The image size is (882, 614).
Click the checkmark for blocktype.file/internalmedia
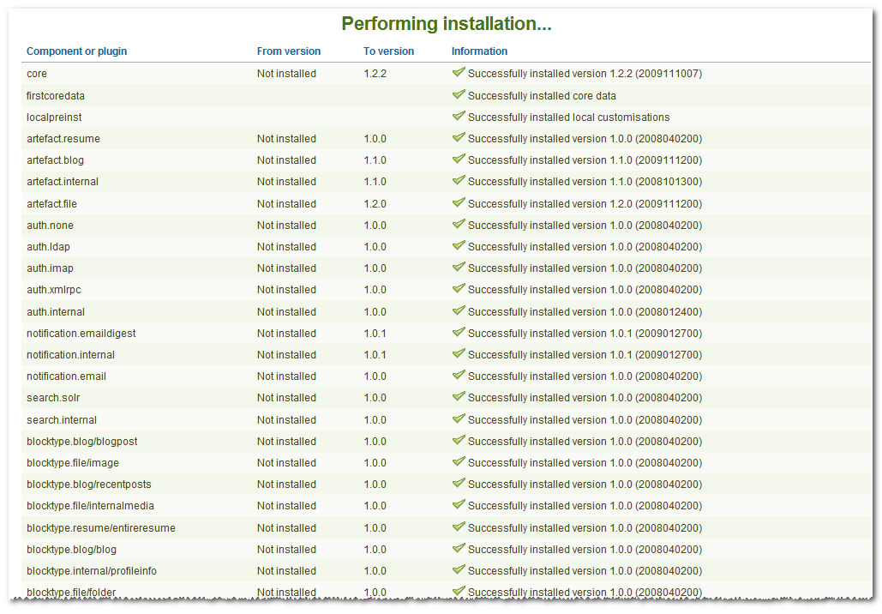click(x=459, y=503)
